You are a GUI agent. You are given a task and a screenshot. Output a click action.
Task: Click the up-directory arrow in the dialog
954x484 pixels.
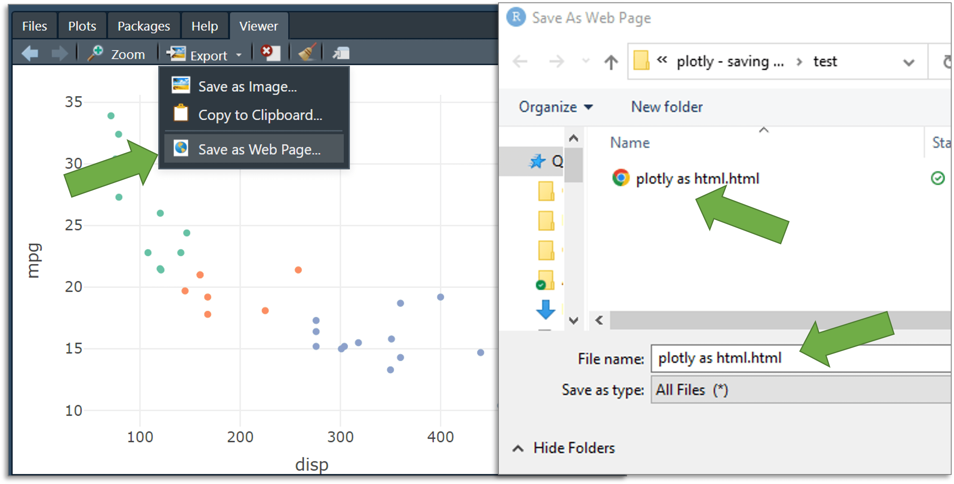[x=611, y=62]
